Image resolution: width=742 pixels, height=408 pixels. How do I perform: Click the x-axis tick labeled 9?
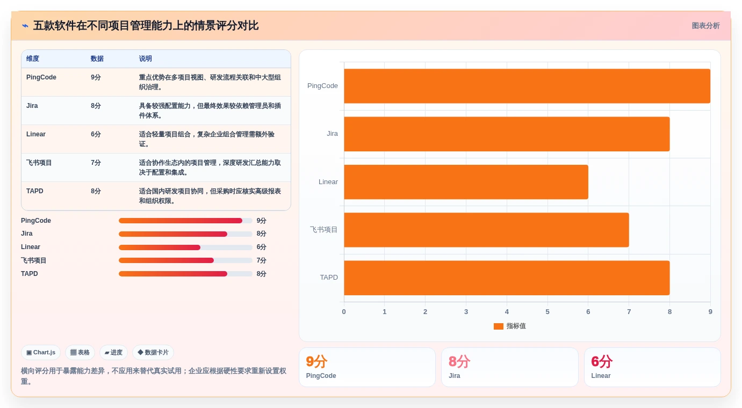710,312
